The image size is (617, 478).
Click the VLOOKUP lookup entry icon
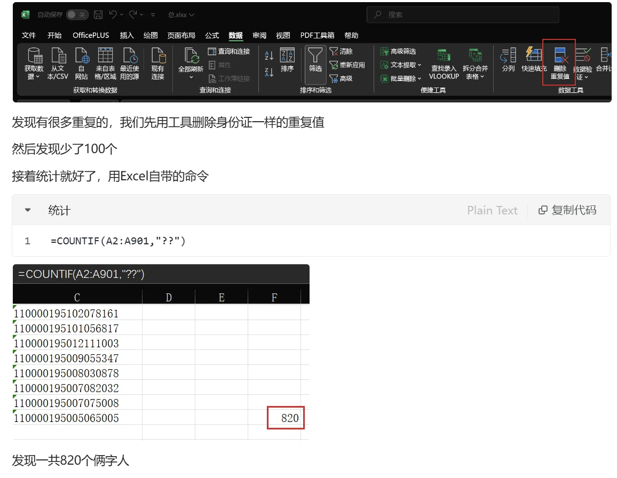[x=444, y=55]
